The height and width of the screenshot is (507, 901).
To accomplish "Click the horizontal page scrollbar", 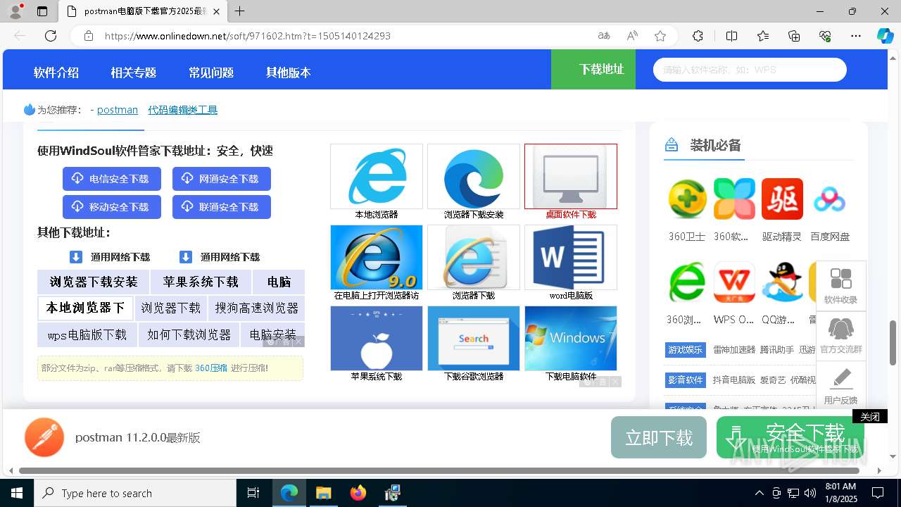I will [x=439, y=470].
